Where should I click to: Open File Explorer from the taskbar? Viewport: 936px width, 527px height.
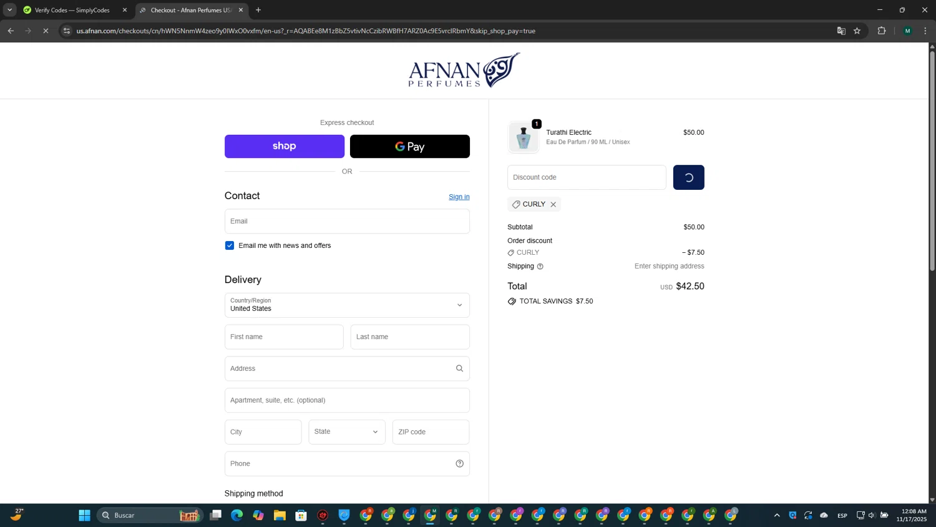point(280,515)
